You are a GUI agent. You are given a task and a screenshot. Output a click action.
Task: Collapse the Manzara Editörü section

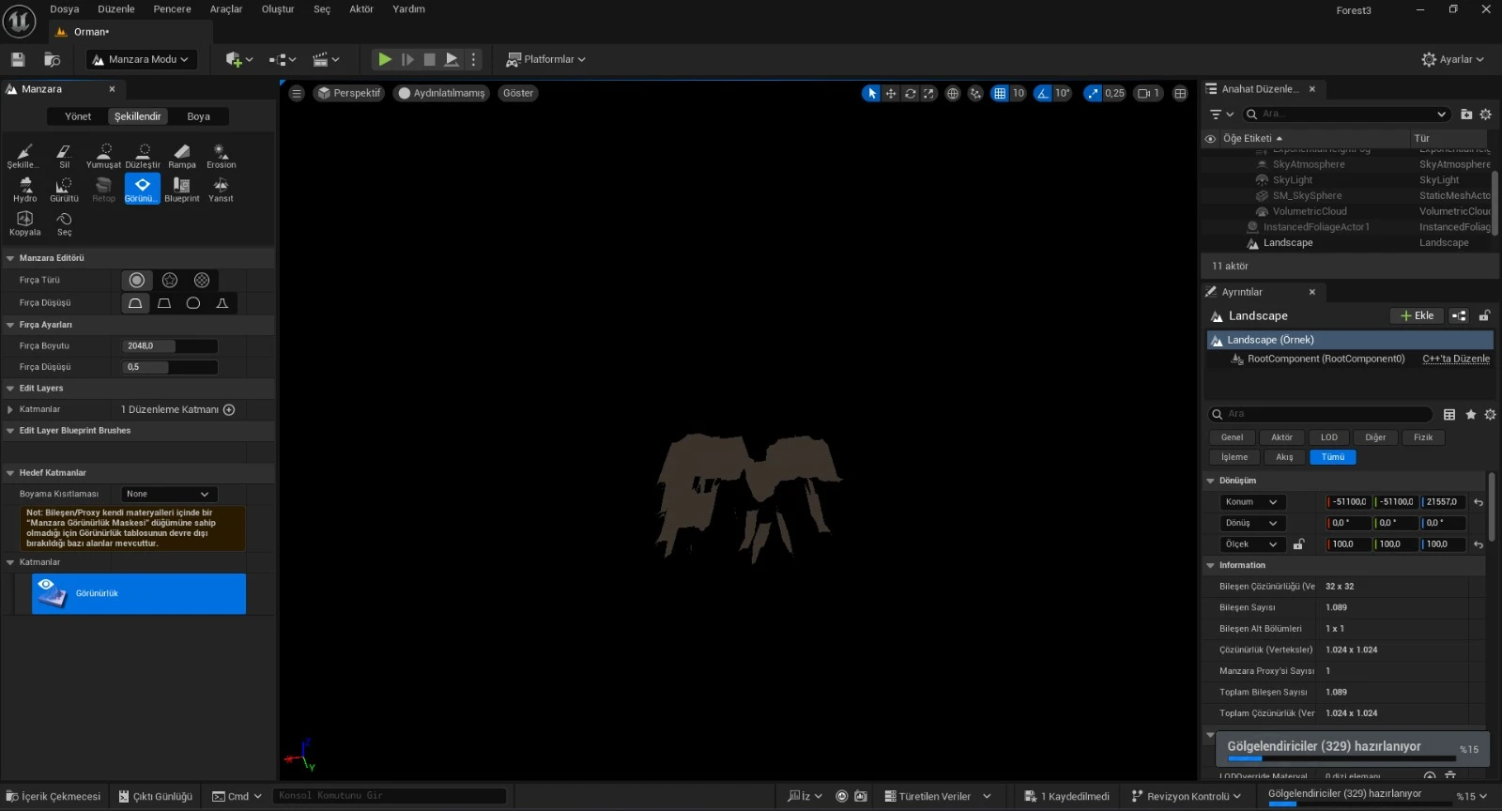click(x=10, y=258)
